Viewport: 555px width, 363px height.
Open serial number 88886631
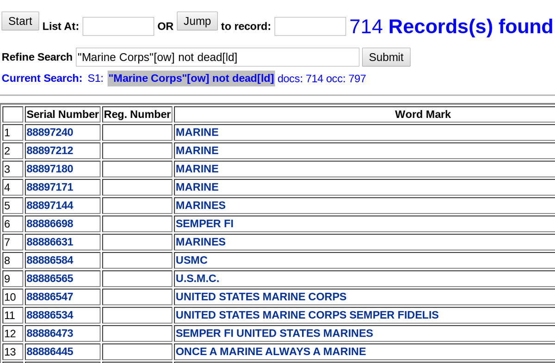pos(50,242)
